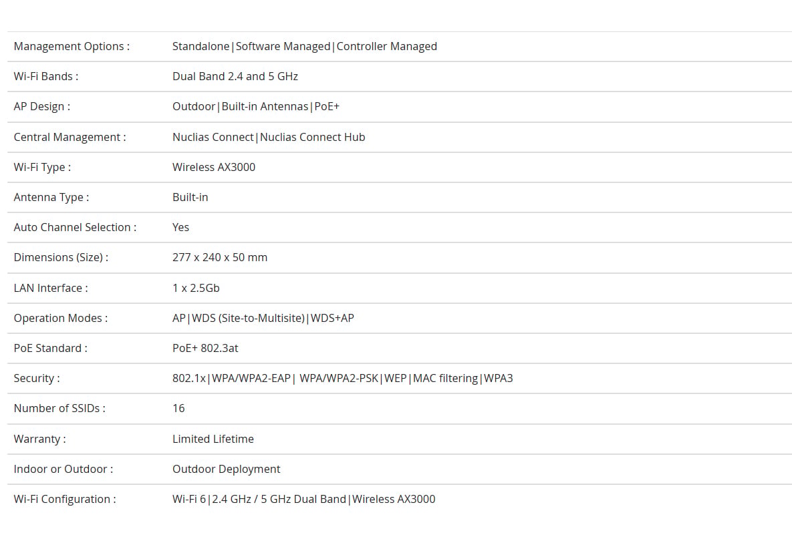Click WDS (Site-to-Multisite) text

coord(248,318)
